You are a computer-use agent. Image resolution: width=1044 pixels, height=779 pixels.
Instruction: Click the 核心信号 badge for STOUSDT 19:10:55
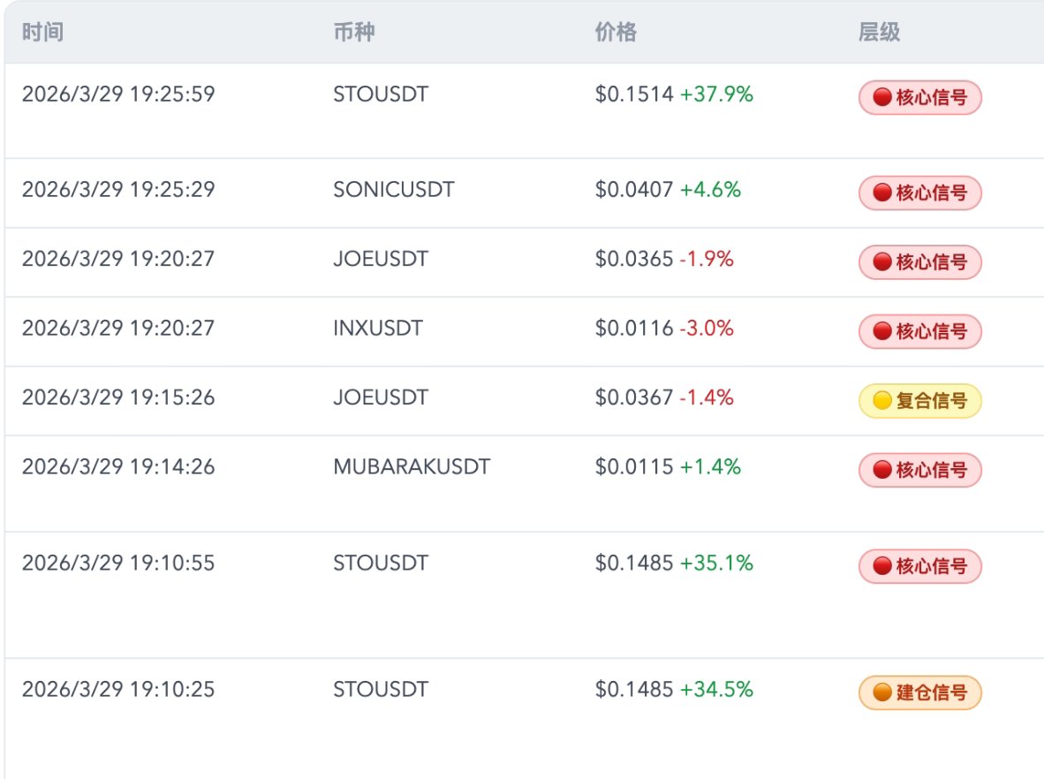pos(920,566)
